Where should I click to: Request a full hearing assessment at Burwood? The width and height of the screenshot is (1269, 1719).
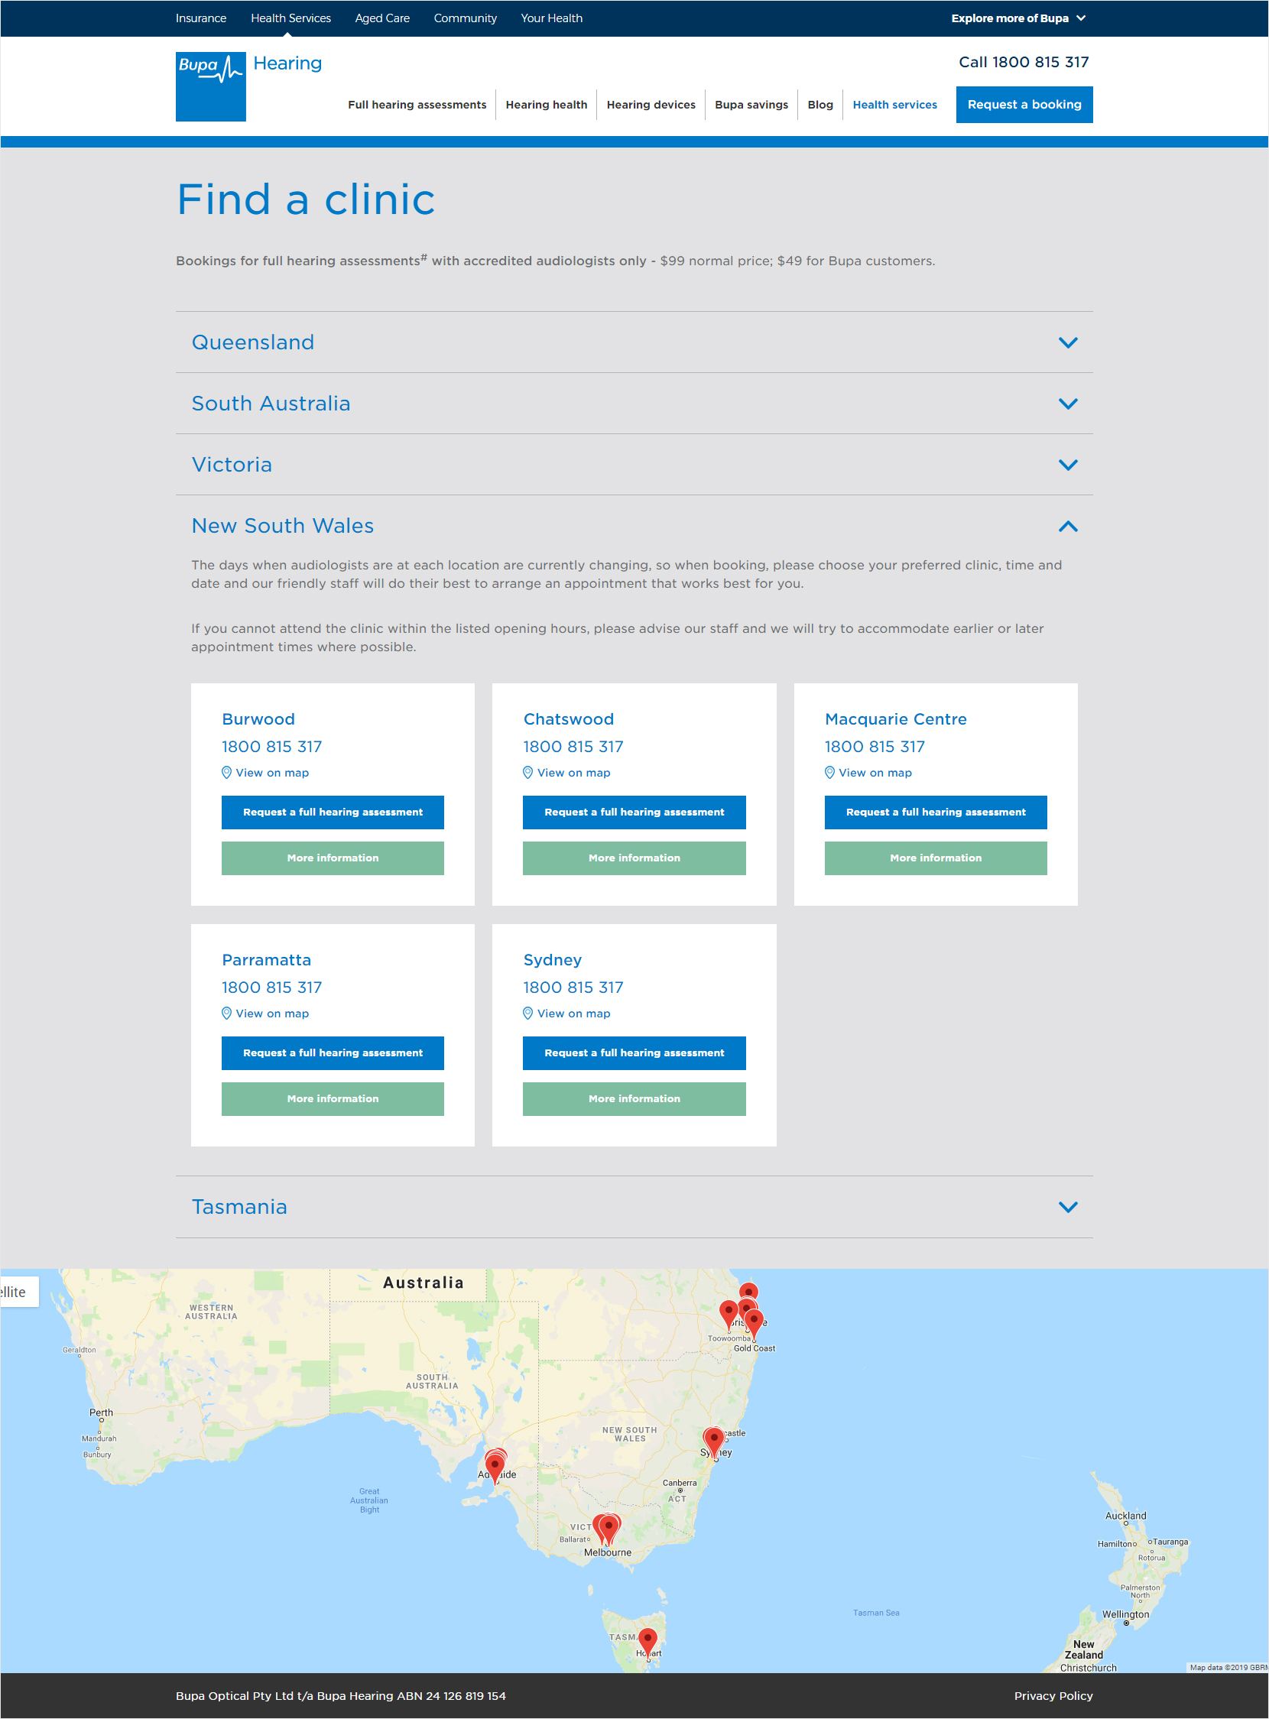[x=333, y=812]
